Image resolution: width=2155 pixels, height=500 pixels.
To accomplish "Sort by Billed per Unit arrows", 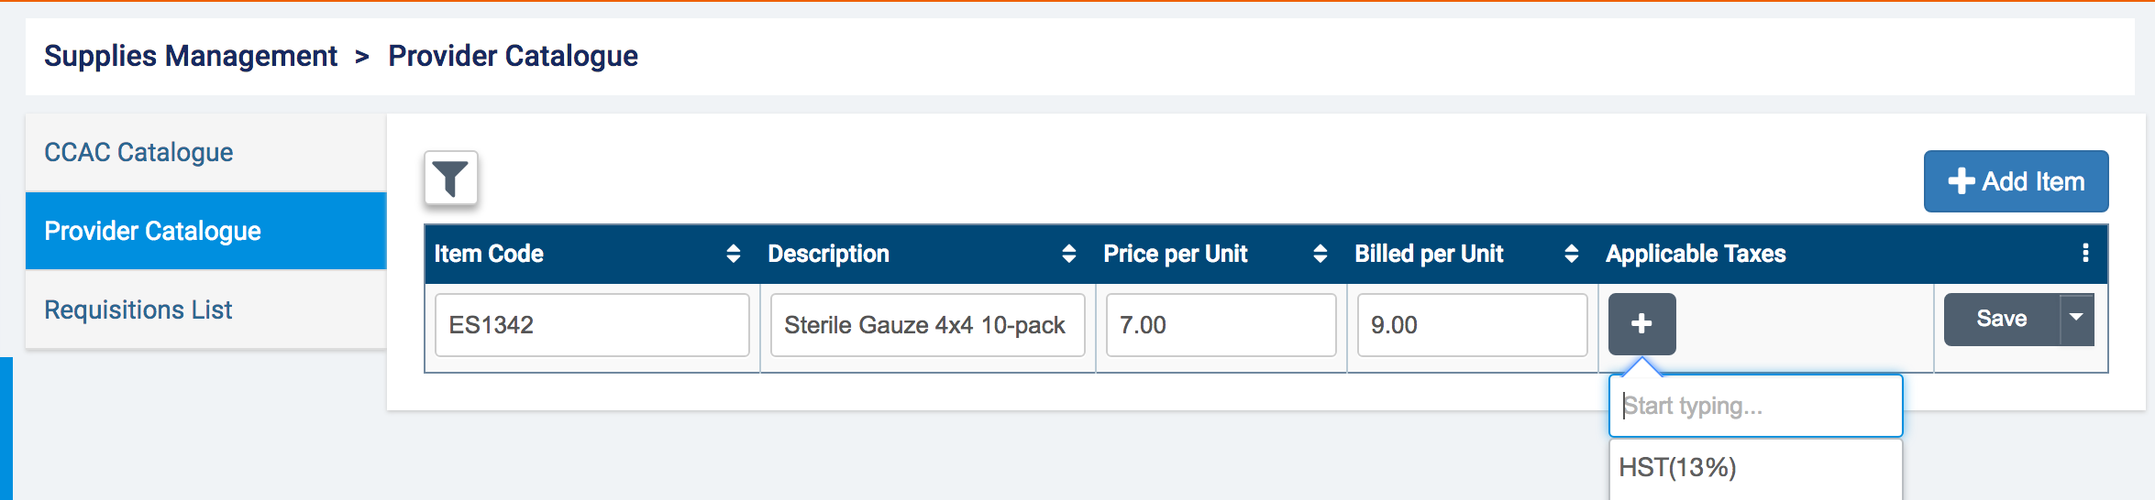I will click(x=1571, y=254).
